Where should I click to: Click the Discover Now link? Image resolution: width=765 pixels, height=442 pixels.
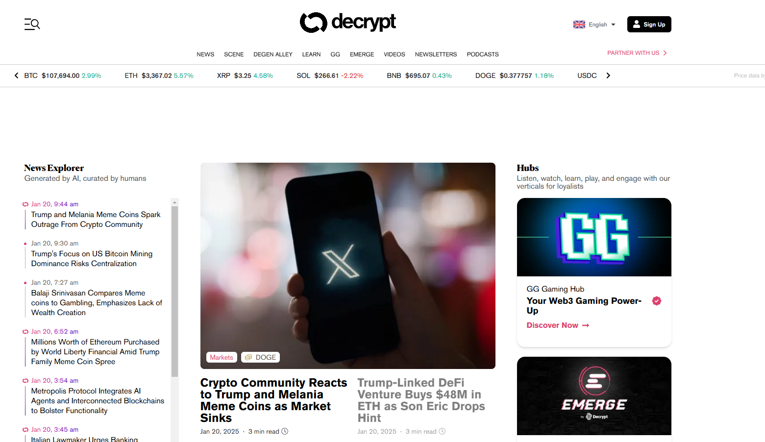558,325
